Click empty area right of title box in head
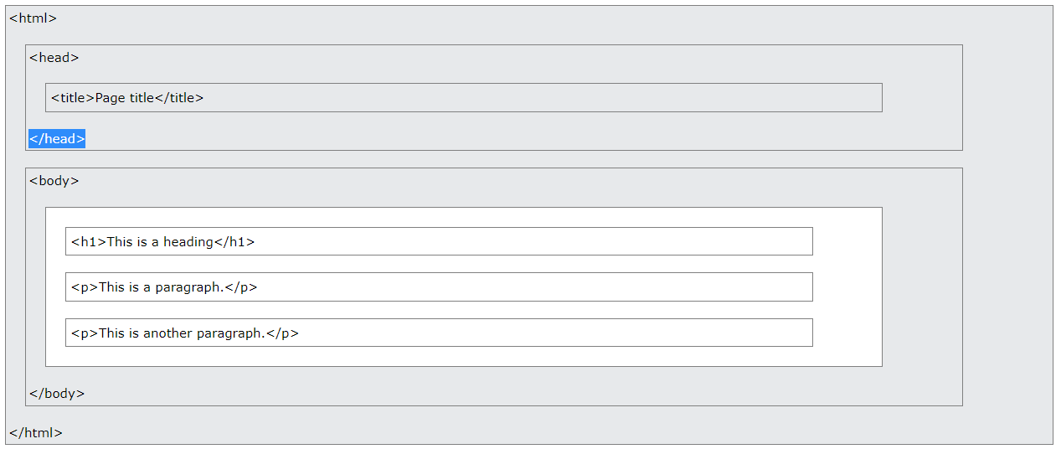1056x449 pixels. point(921,97)
